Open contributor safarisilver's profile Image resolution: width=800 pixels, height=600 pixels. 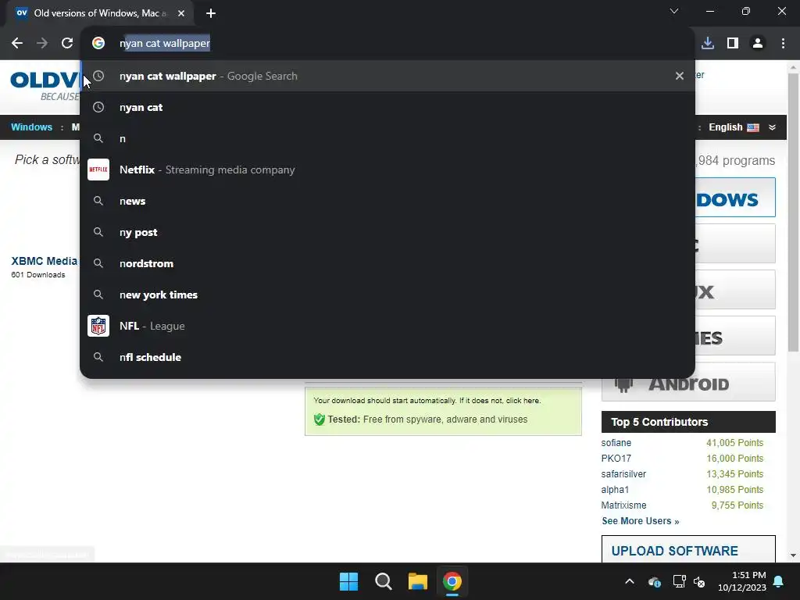pos(623,474)
